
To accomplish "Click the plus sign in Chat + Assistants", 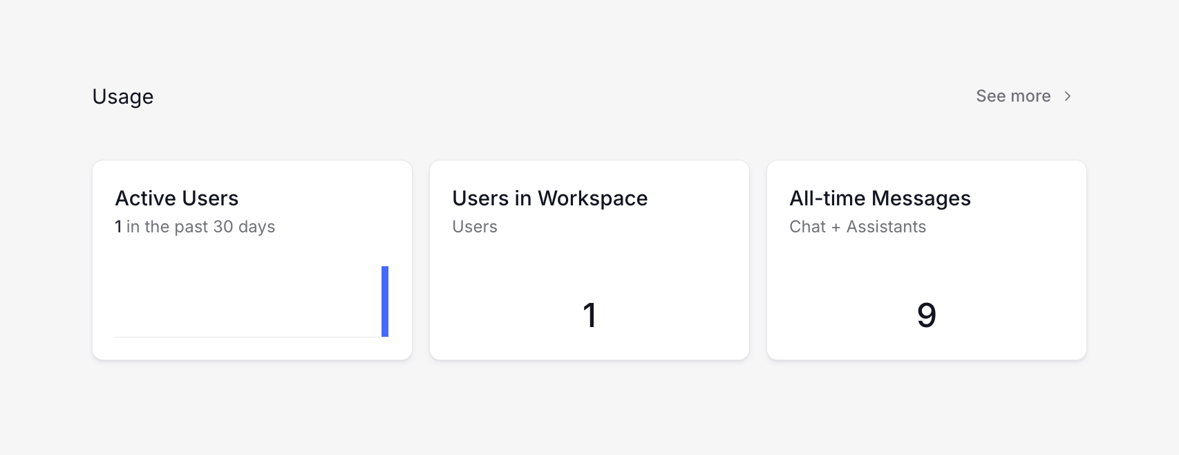I will click(836, 228).
